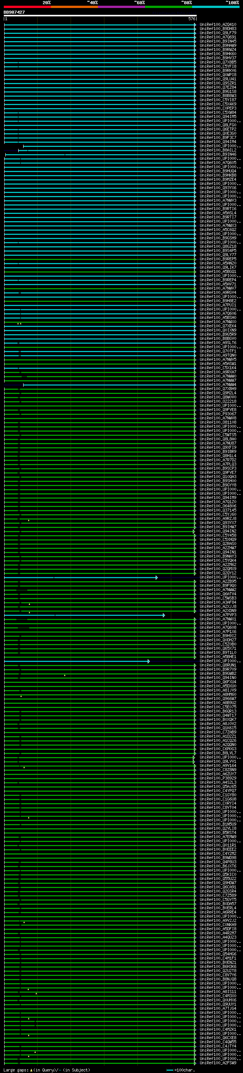Click hit label UniRef100_Q94IM5
This screenshot has height=1073, width=243.
pos(218,116)
